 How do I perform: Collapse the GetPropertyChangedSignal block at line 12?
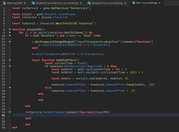[x=10, y=42]
